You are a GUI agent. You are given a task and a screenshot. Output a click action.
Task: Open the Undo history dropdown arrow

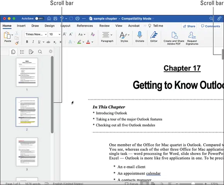point(66,19)
